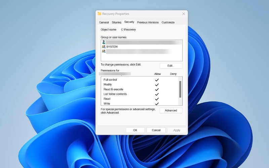Select the Security tab
Image resolution: width=269 pixels, height=168 pixels.
[129, 22]
